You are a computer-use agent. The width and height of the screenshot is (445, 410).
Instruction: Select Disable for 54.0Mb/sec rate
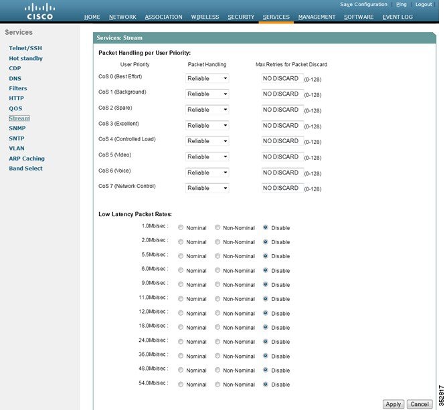tap(266, 385)
